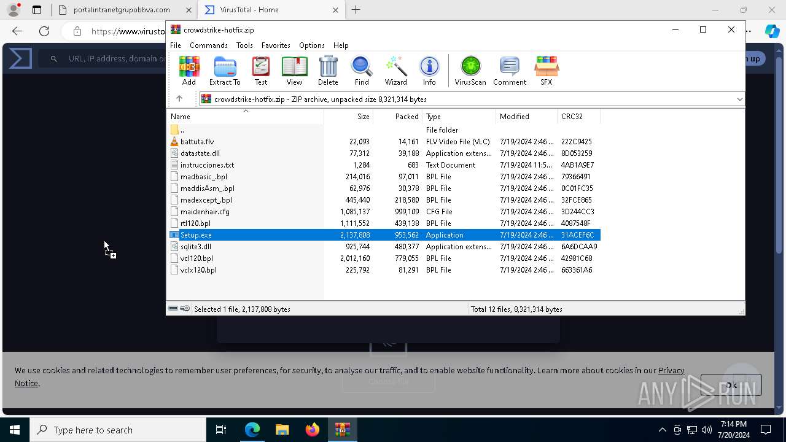Click the browser Refresh button
The image size is (786, 442).
[x=44, y=31]
